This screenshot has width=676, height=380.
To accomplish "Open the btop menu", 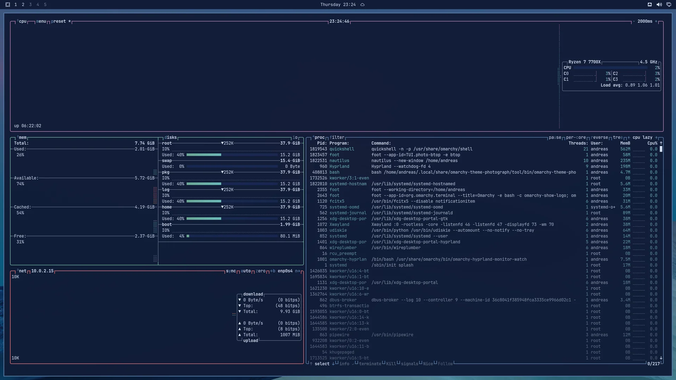I will [x=41, y=21].
